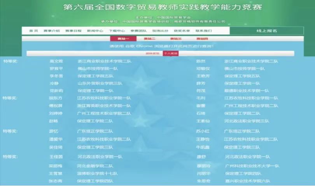Image resolution: width=315 pixels, height=186 pixels.
Task: Click 现场比分 in the top menu
Action: [x=160, y=31]
